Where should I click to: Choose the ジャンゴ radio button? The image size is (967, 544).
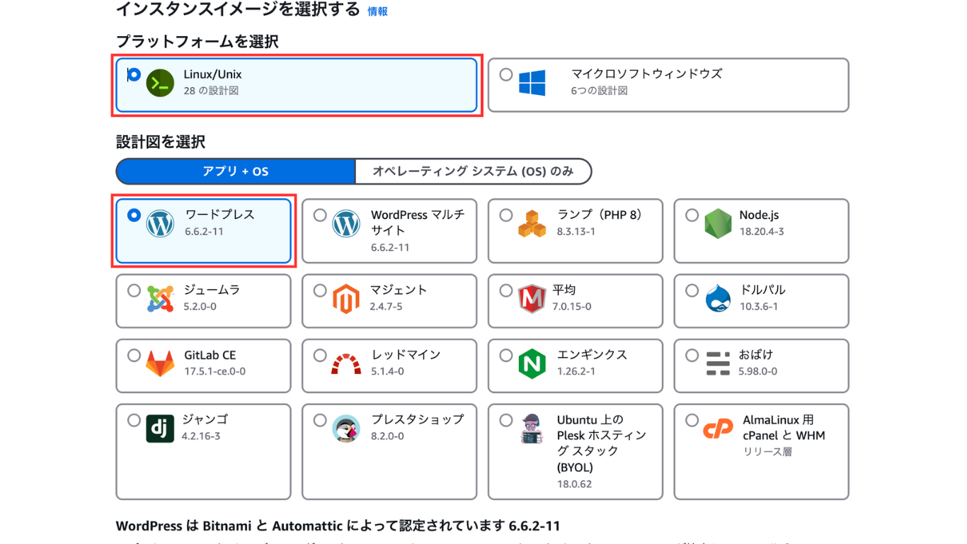(134, 420)
